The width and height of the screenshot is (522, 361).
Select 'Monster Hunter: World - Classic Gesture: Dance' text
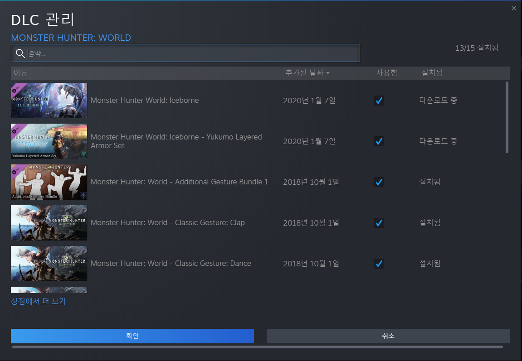(x=171, y=263)
